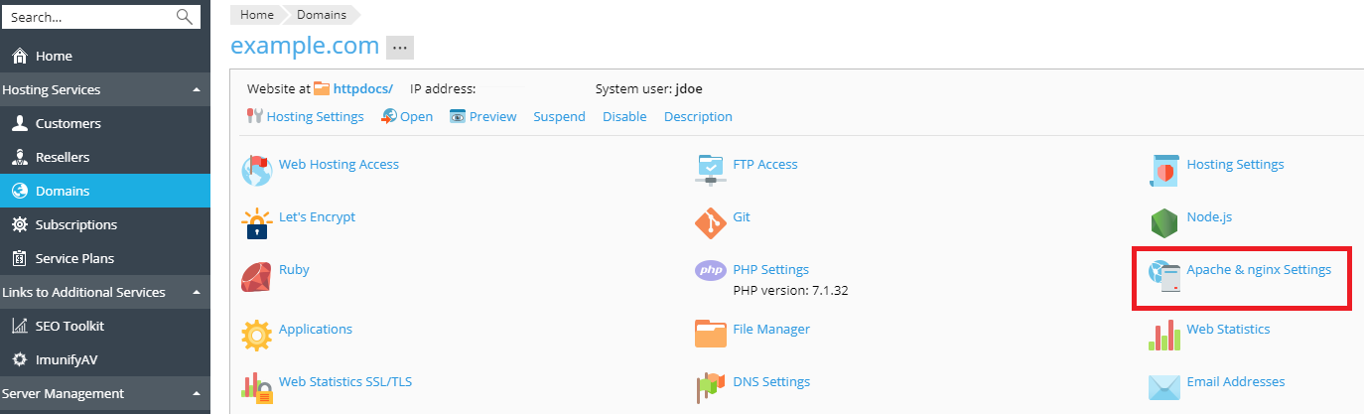Go to Subscriptions in the sidebar
Screen dimensions: 1365x414
click(75, 225)
